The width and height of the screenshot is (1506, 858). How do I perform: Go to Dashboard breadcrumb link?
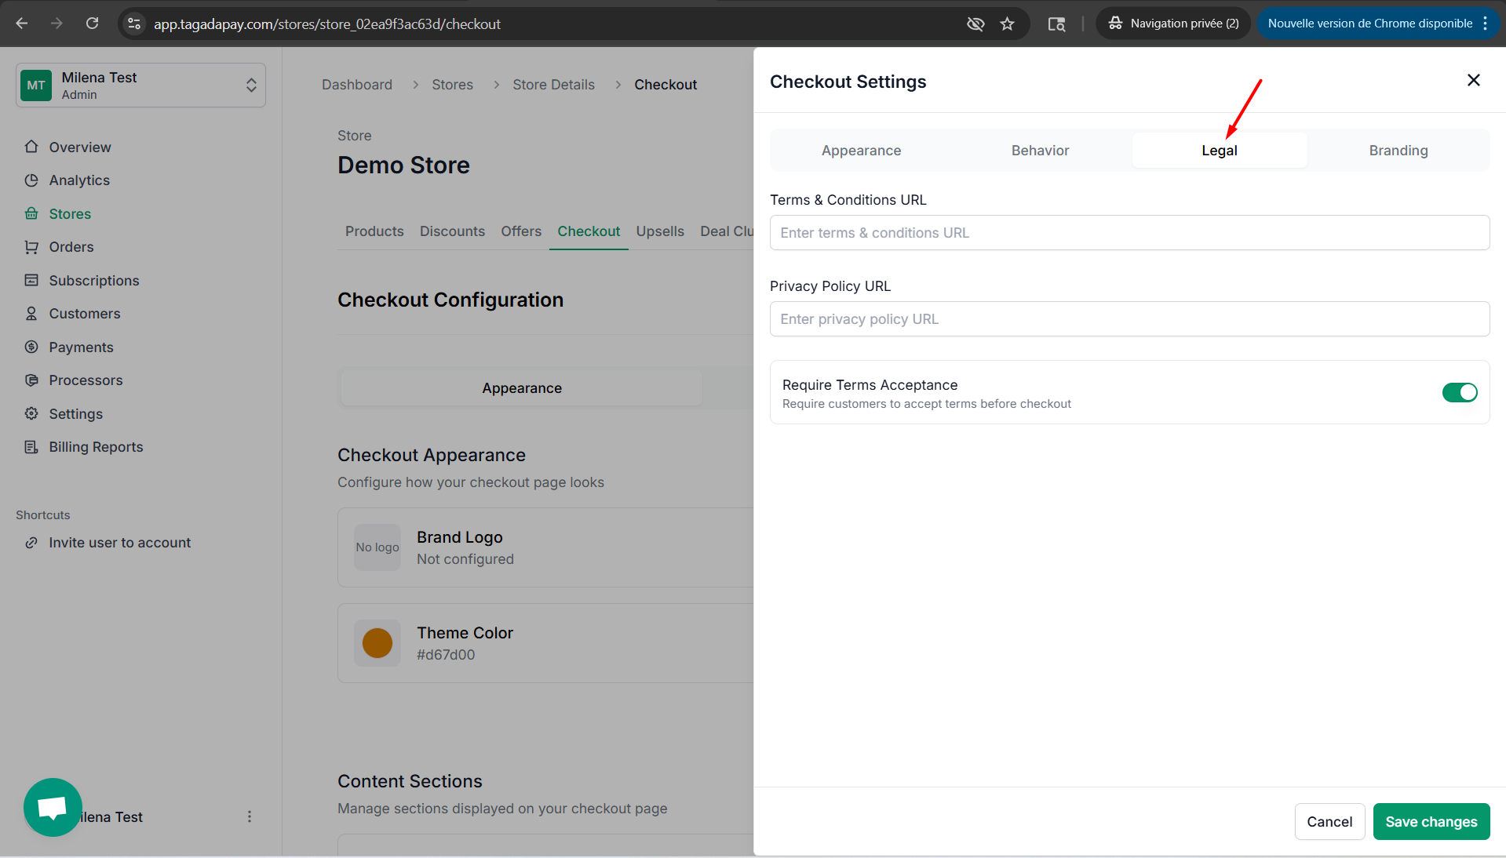357,85
